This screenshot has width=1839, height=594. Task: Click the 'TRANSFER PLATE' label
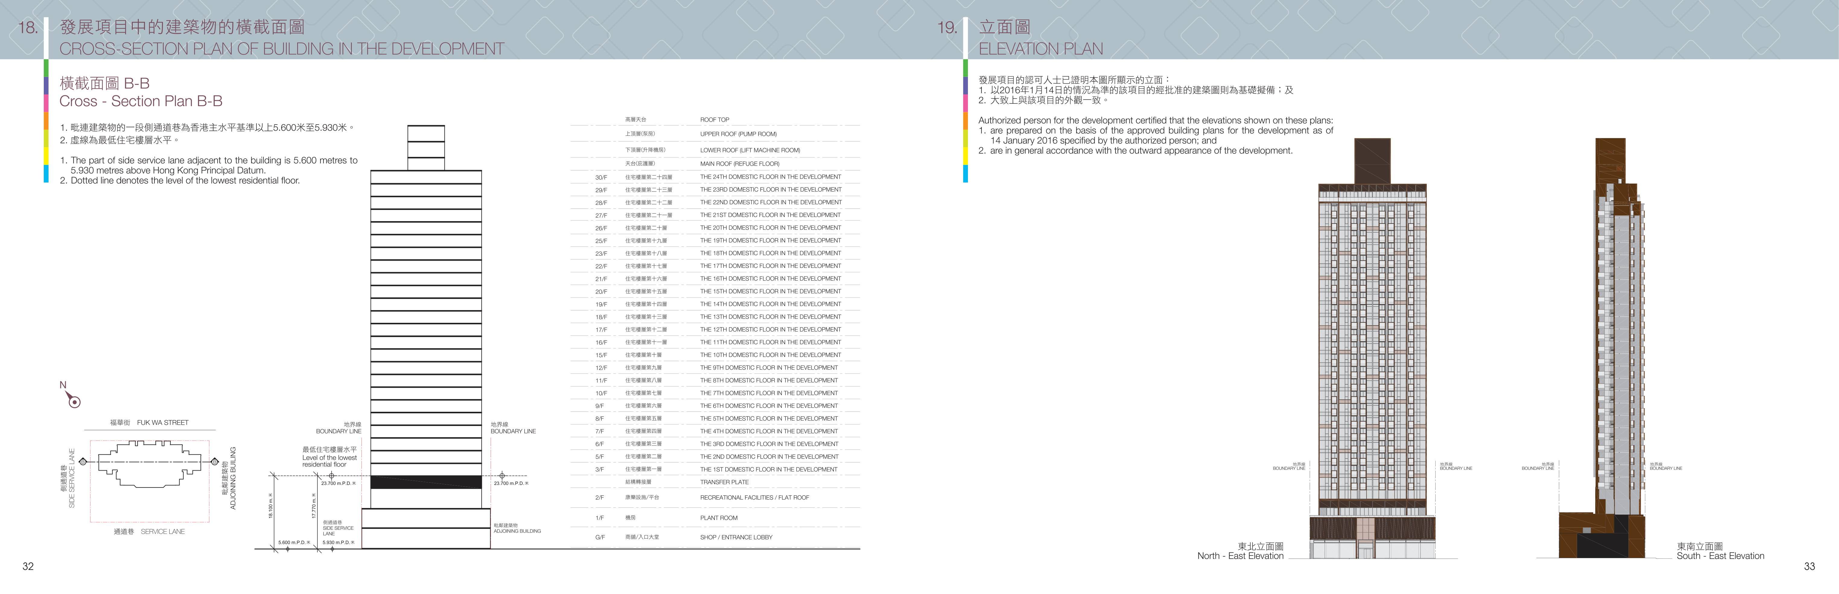725,483
